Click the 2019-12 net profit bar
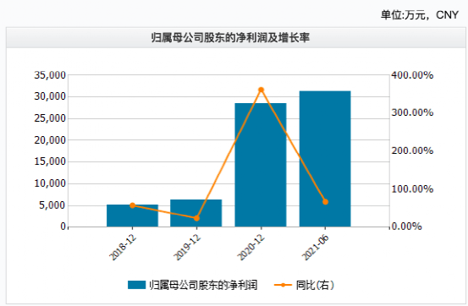Screen dimensions: 468x306 (196, 213)
